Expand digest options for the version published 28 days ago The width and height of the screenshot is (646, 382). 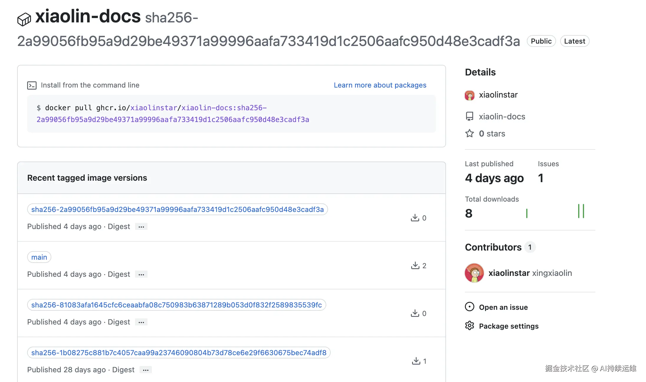tap(145, 370)
